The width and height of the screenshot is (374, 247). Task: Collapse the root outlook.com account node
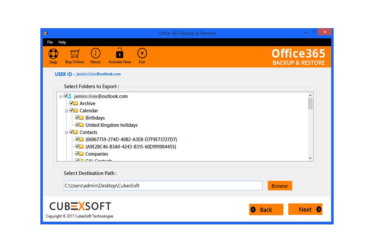click(61, 96)
